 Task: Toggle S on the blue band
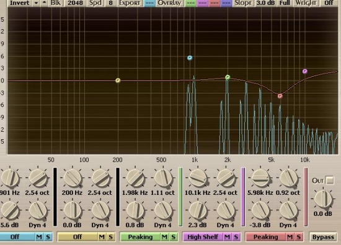(48, 237)
